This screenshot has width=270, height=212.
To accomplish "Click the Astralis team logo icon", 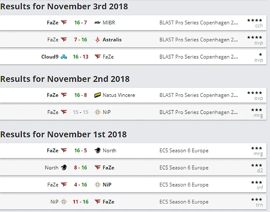I will tap(98, 40).
